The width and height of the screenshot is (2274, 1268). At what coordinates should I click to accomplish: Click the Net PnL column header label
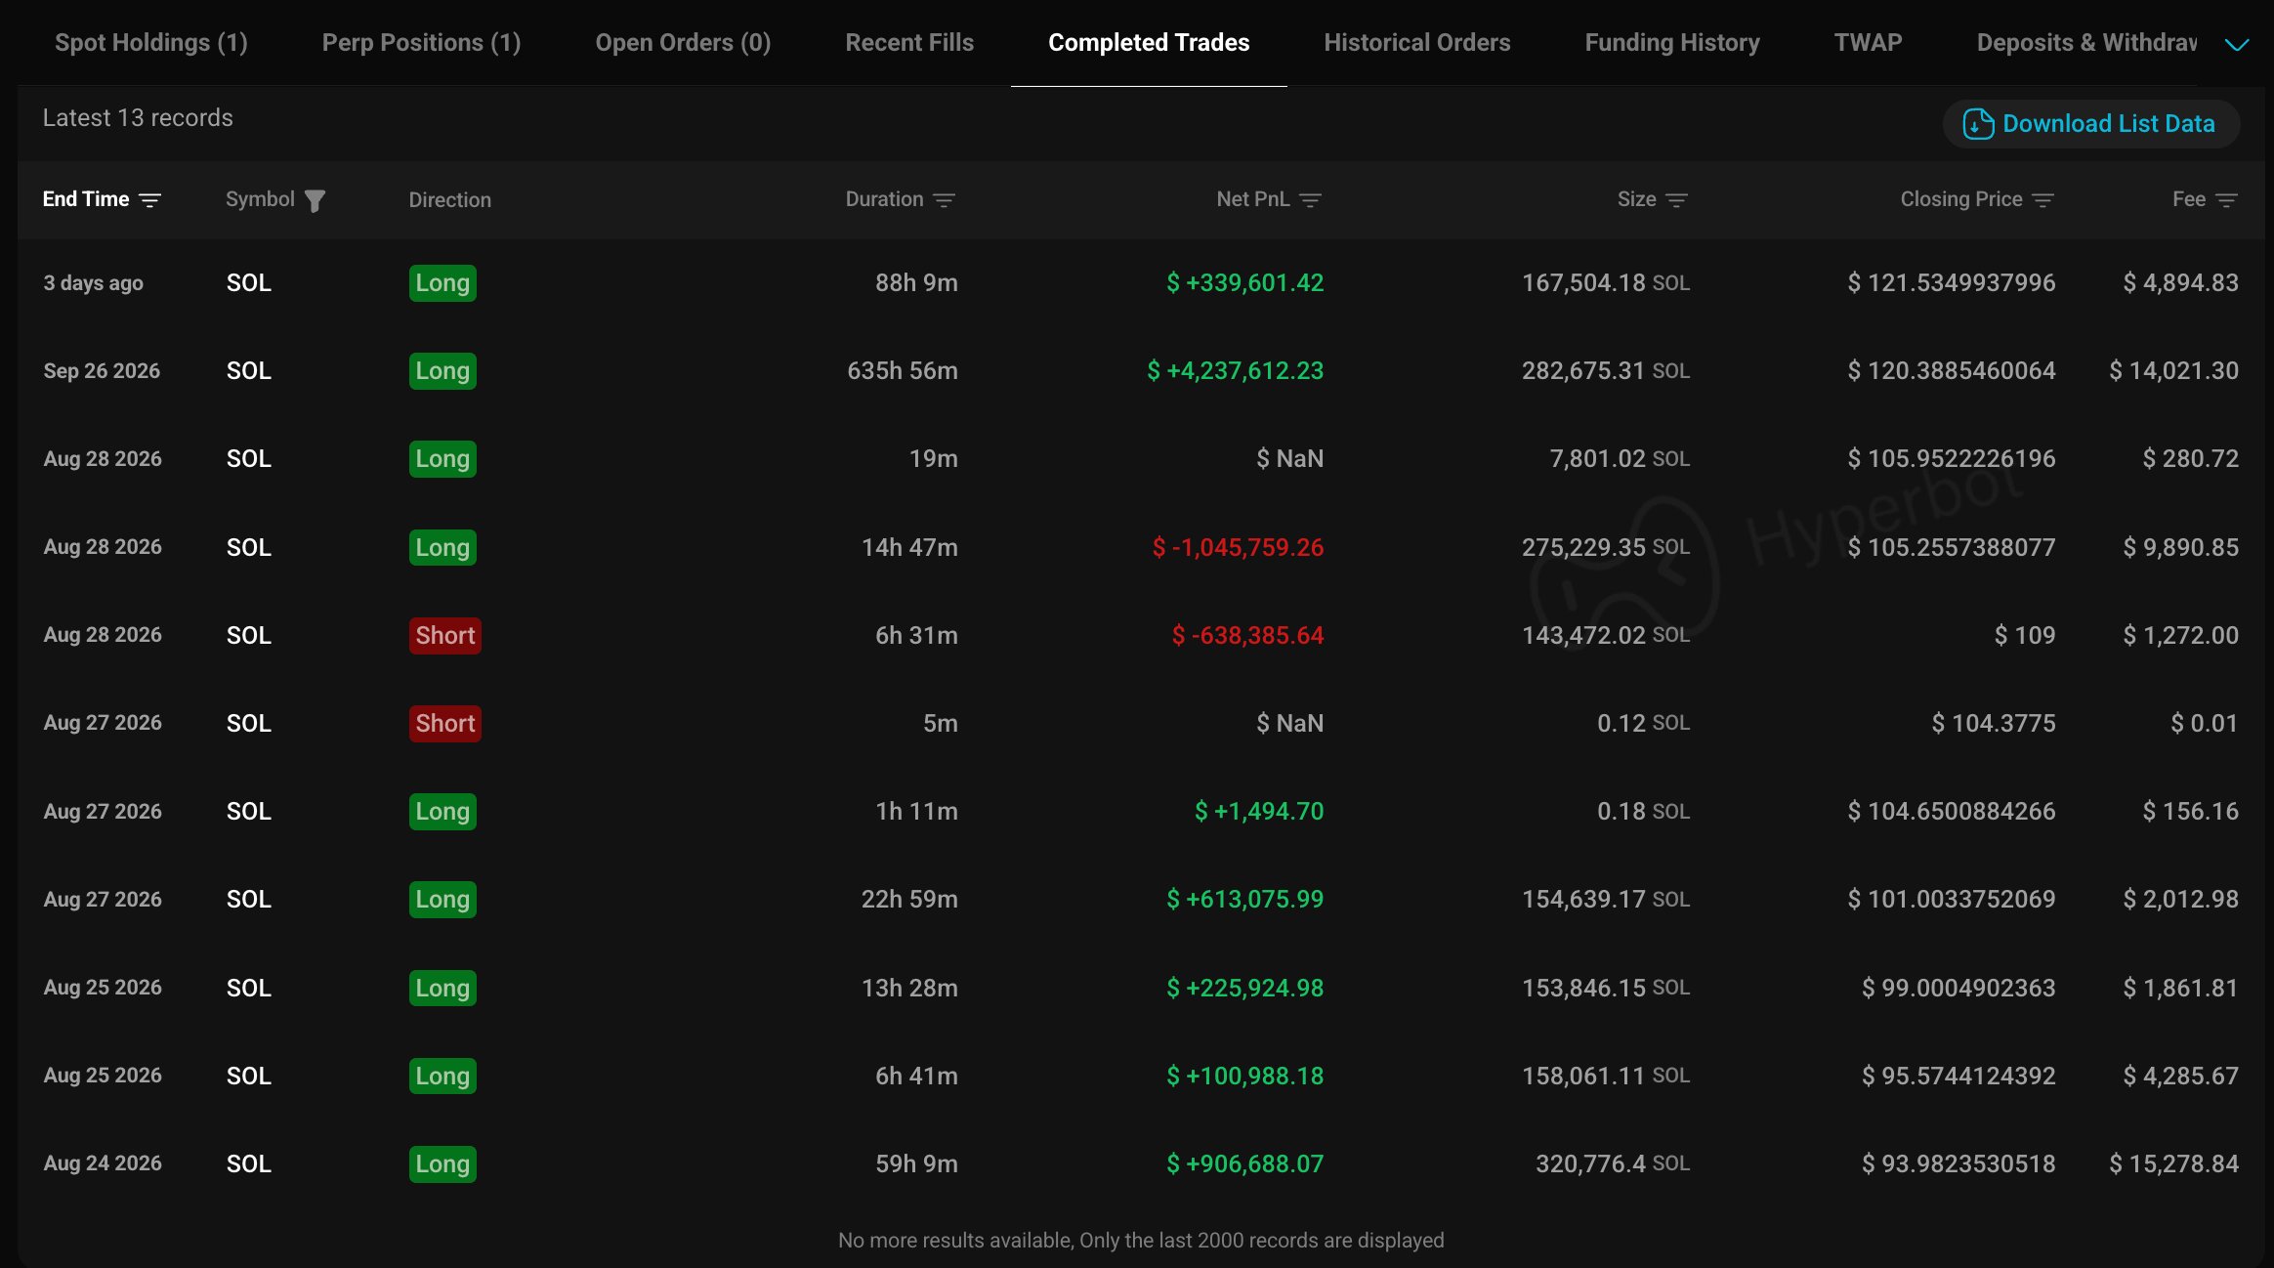1252,199
